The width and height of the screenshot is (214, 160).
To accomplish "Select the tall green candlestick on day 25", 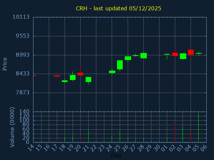I will click(x=120, y=65).
